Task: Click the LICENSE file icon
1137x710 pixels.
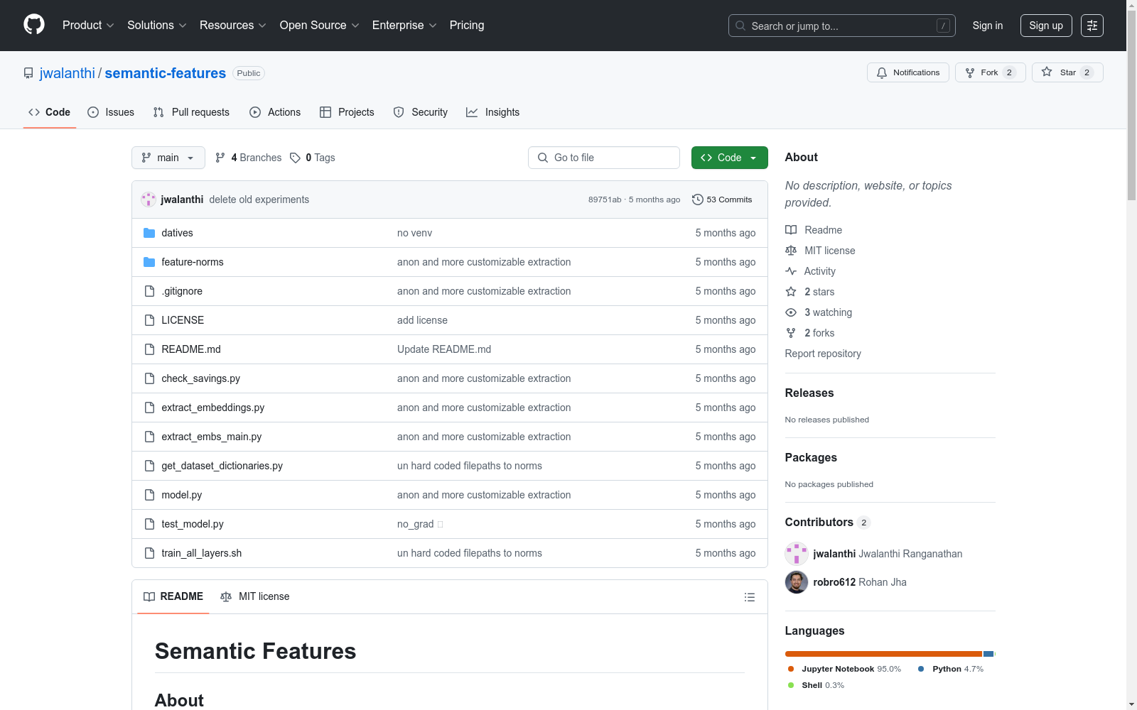Action: coord(149,320)
